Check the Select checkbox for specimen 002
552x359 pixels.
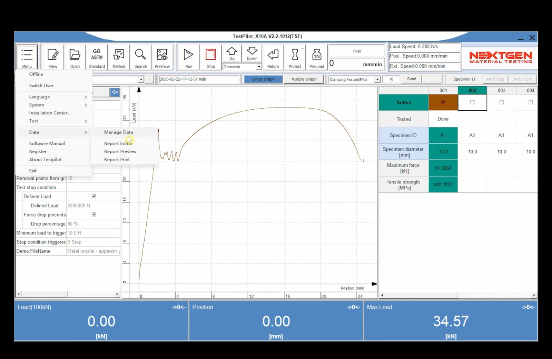[x=472, y=102]
